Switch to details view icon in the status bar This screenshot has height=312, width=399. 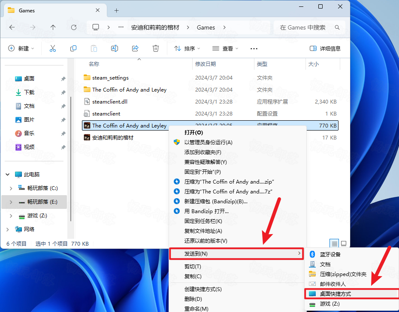click(334, 244)
